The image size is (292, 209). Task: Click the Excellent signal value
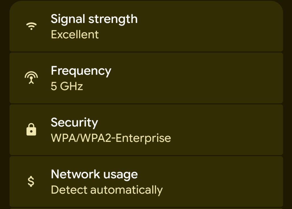click(x=75, y=35)
